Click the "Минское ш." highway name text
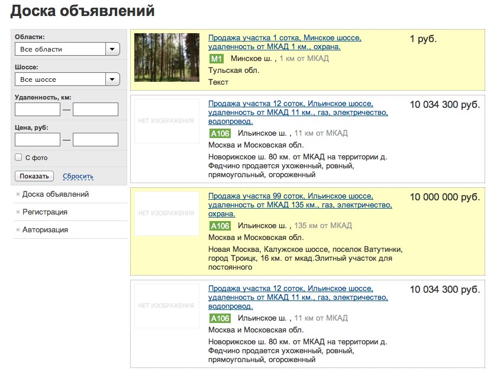The width and height of the screenshot is (500, 371). pyautogui.click(x=251, y=59)
